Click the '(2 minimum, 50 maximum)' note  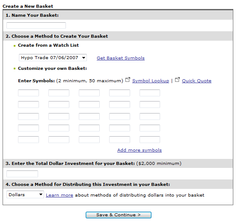coord(89,81)
